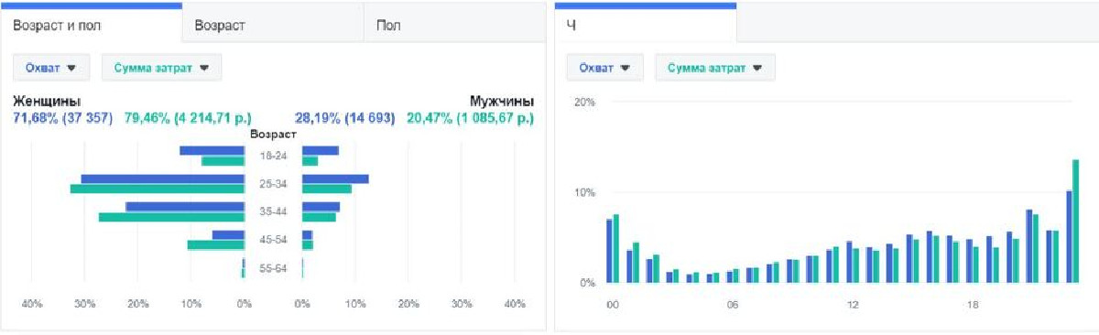Viewport: 1099px width, 335px height.
Task: Click women's spend value 79,46% (4 214,71 р.)
Action: click(x=188, y=118)
